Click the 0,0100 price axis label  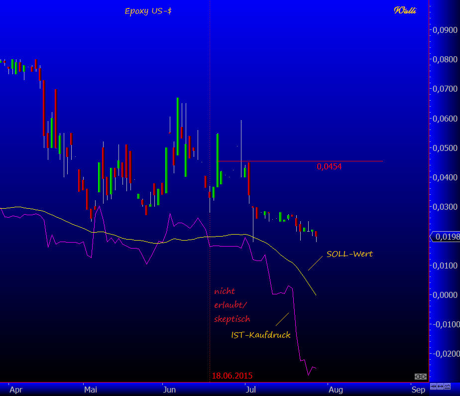pos(445,265)
